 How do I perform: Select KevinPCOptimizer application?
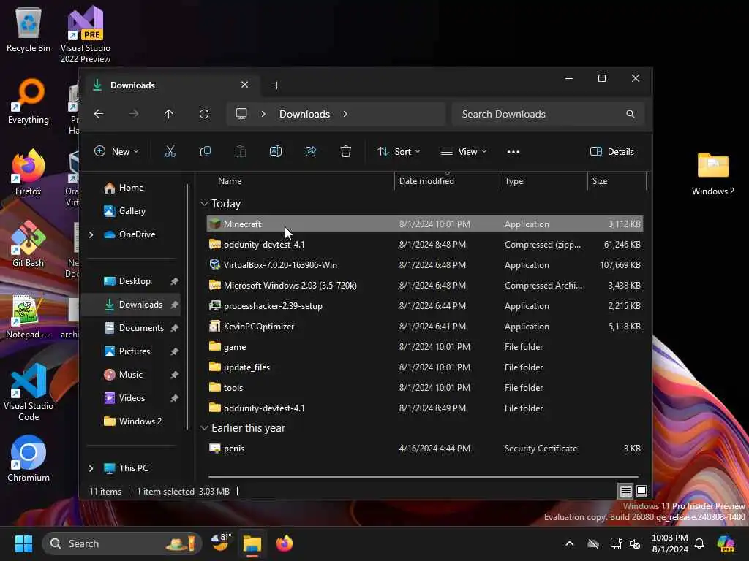pyautogui.click(x=425, y=327)
